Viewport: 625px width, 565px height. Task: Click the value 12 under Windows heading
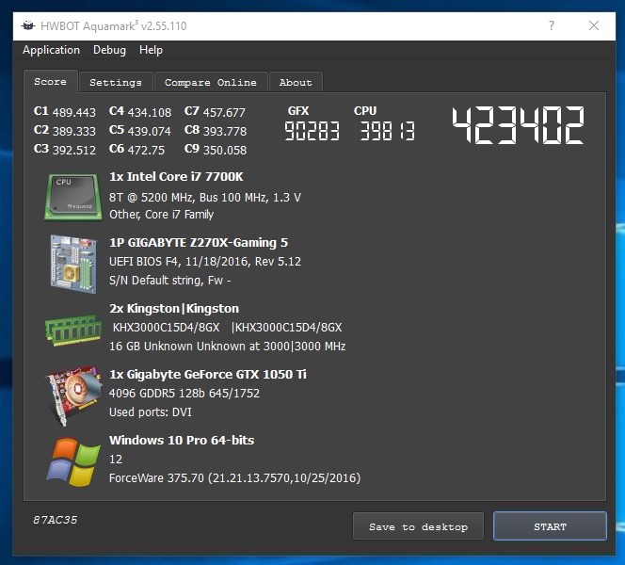(116, 460)
